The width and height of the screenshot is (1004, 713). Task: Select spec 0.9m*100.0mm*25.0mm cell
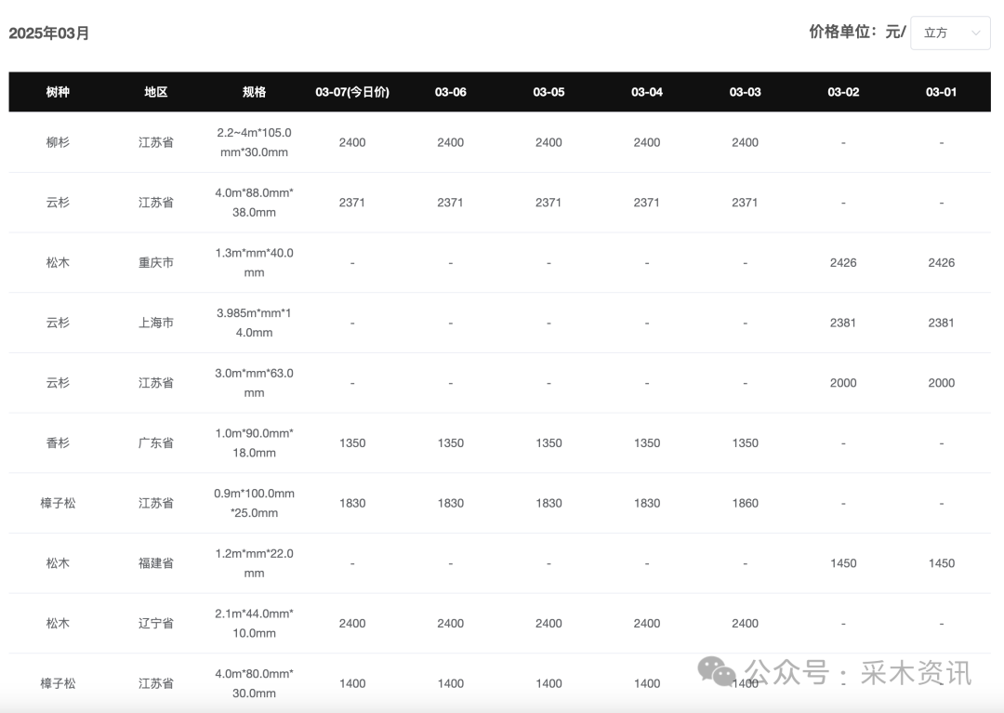pos(254,503)
